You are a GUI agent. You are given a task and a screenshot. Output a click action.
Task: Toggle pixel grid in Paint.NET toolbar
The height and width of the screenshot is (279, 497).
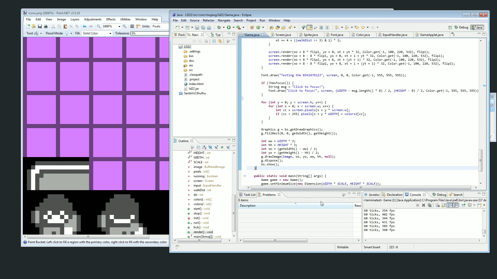(x=132, y=26)
